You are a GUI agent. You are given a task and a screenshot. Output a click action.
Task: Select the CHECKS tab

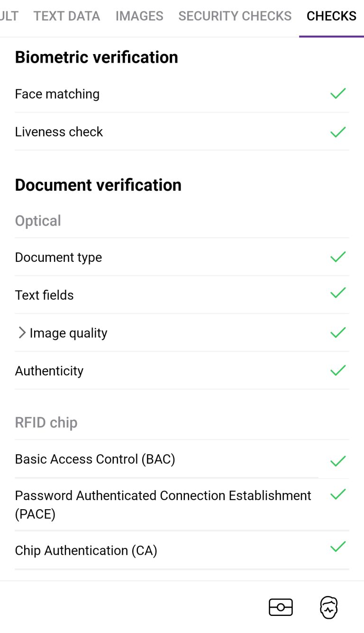[x=331, y=16]
